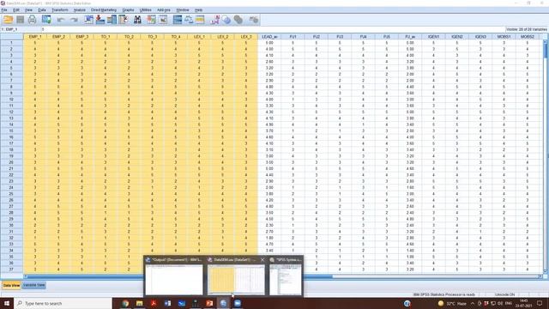Open Adobe Acrobat from the taskbar
This screenshot has width=549, height=309.
[154, 303]
